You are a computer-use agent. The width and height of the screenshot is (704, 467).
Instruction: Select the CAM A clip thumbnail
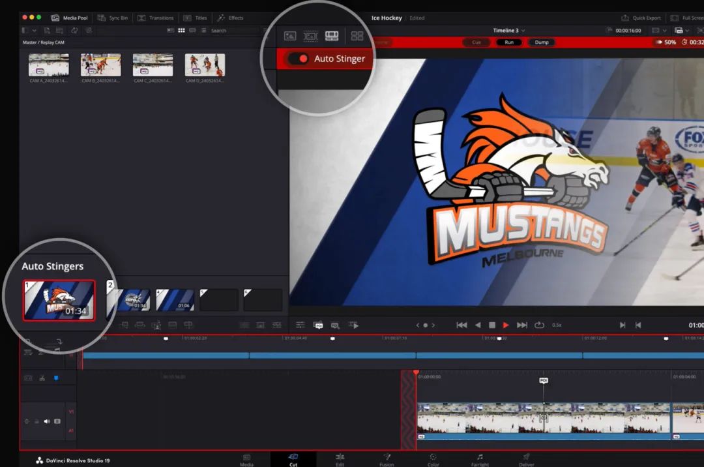[x=49, y=65]
